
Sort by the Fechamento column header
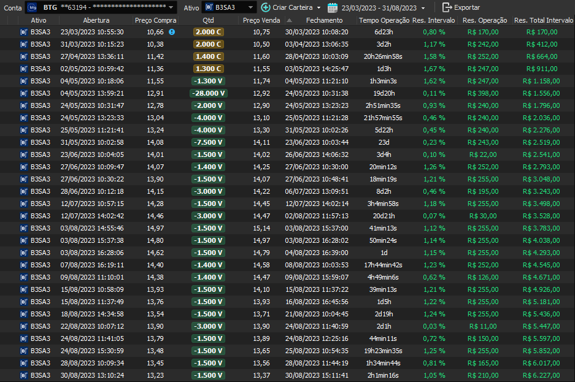325,20
